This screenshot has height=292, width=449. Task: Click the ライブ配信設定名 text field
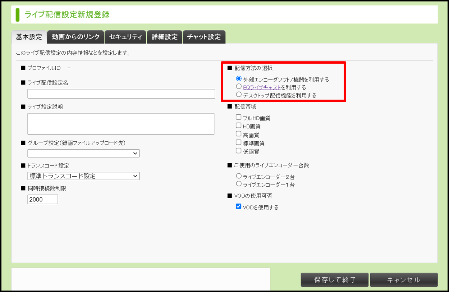[121, 93]
